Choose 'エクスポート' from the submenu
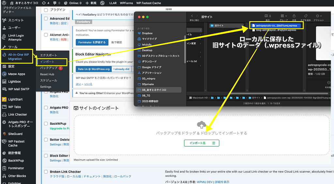 coord(49,55)
